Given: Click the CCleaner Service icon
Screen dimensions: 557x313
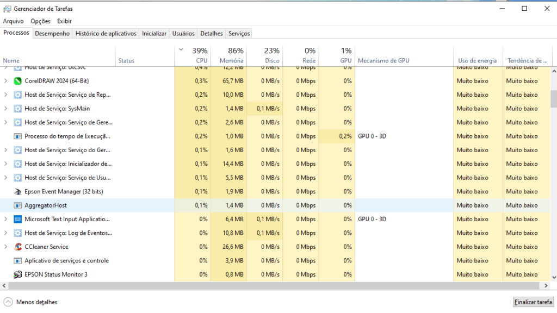Looking at the screenshot, I should click(x=17, y=247).
